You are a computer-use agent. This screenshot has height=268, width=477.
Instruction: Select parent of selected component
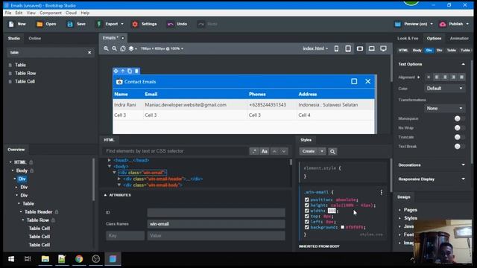[x=123, y=71]
